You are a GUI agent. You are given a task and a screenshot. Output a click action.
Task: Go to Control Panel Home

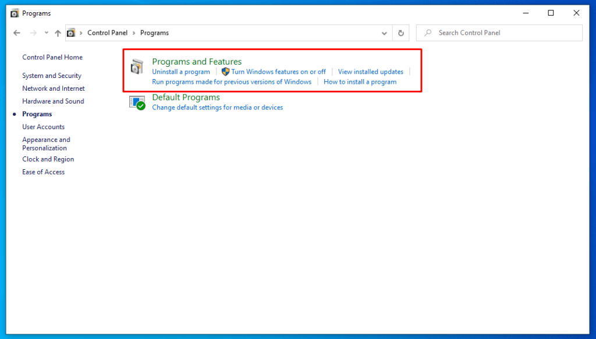52,58
